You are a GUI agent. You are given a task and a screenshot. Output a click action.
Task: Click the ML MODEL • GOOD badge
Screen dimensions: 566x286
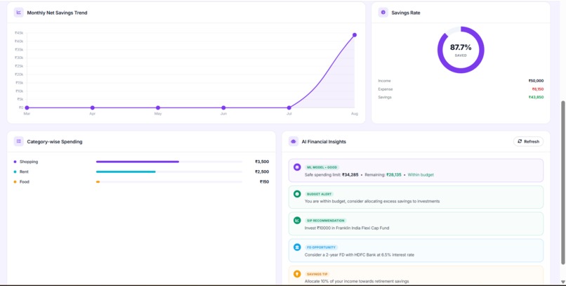click(x=322, y=167)
